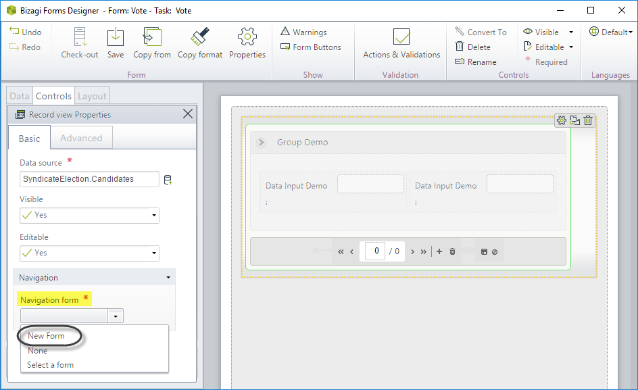Save record in navigator bar

[484, 252]
